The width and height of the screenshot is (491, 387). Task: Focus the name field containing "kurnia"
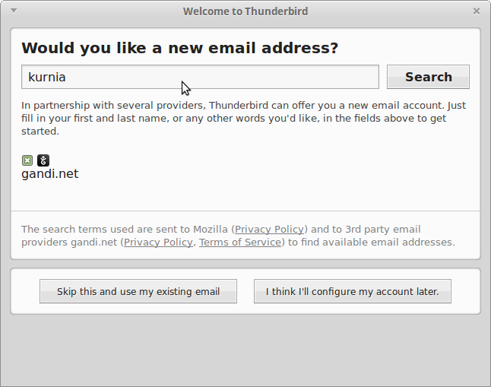[200, 77]
